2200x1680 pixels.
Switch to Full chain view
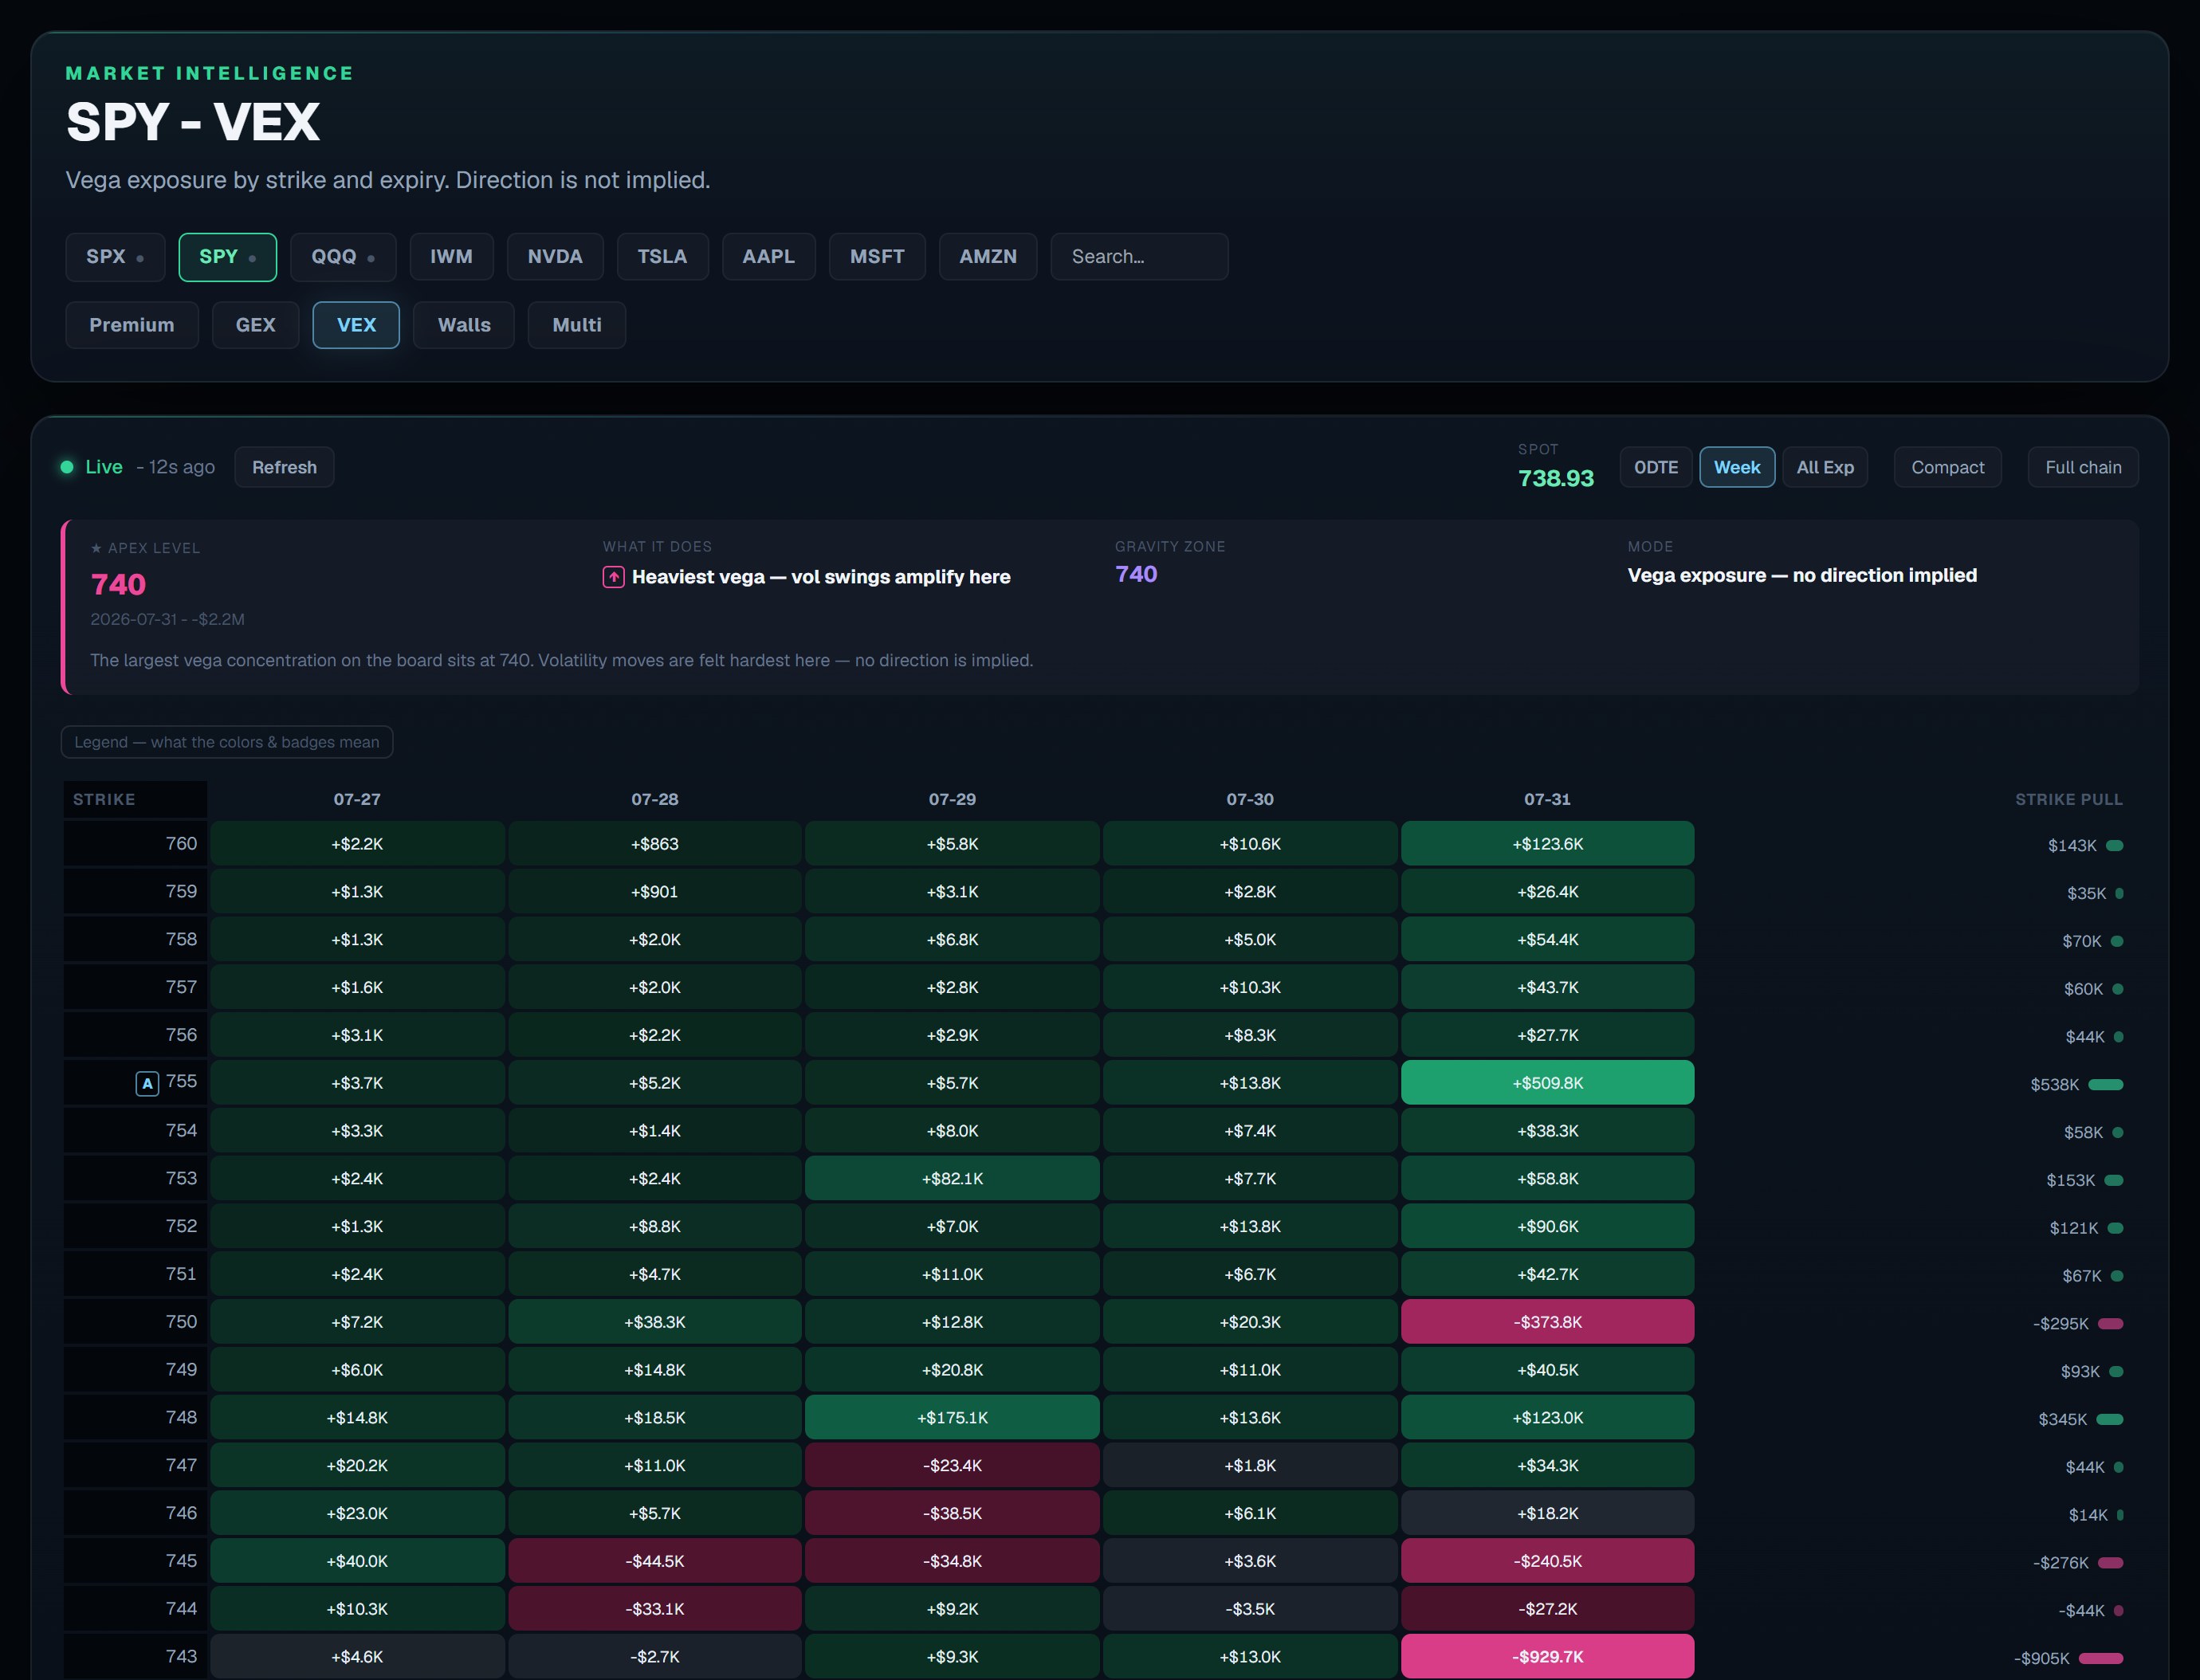tap(2083, 467)
